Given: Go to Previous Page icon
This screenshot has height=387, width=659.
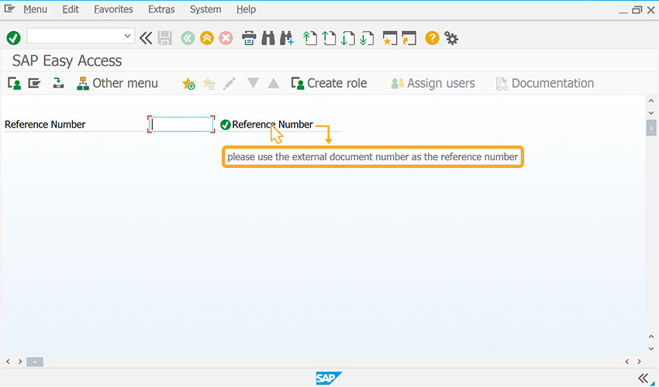Looking at the screenshot, I should (x=329, y=38).
